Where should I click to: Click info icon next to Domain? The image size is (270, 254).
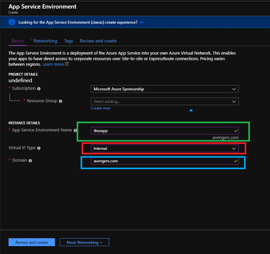tap(30, 161)
